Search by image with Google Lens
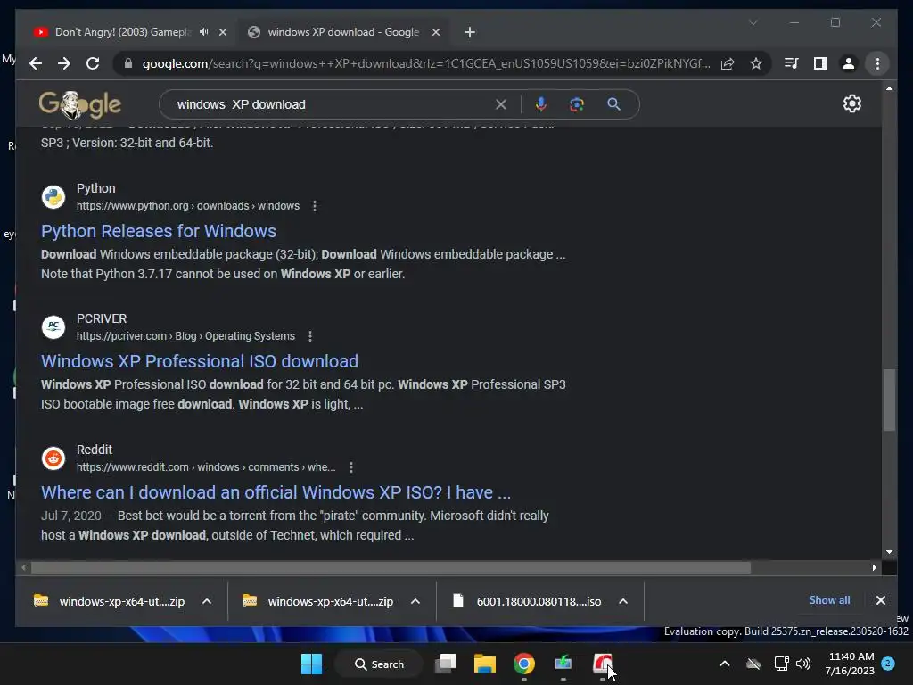Viewport: 913px width, 685px height. click(x=577, y=104)
